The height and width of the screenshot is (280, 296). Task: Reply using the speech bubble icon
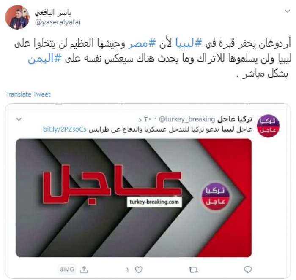(248, 269)
